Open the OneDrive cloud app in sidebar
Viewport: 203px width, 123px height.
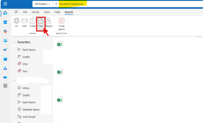pos(5,77)
